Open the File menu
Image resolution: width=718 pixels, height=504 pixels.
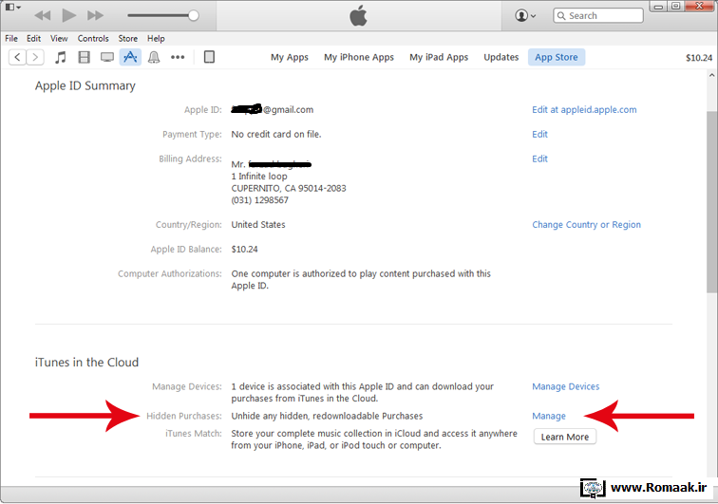pos(11,39)
